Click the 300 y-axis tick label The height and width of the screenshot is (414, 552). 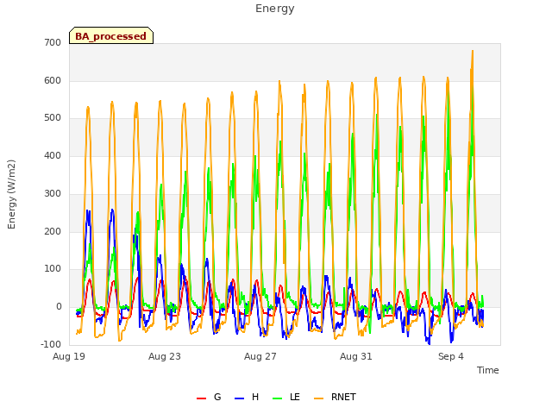tap(53, 193)
